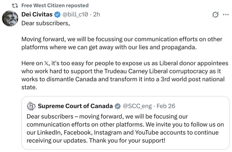Click the paragraph starting with "Moving forward, we will"
The image size is (232, 152).
pos(122,43)
